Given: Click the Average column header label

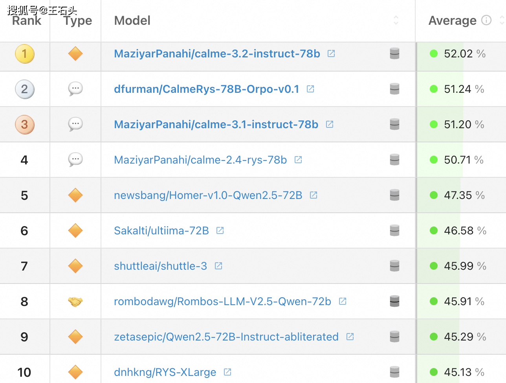Looking at the screenshot, I should (x=453, y=20).
